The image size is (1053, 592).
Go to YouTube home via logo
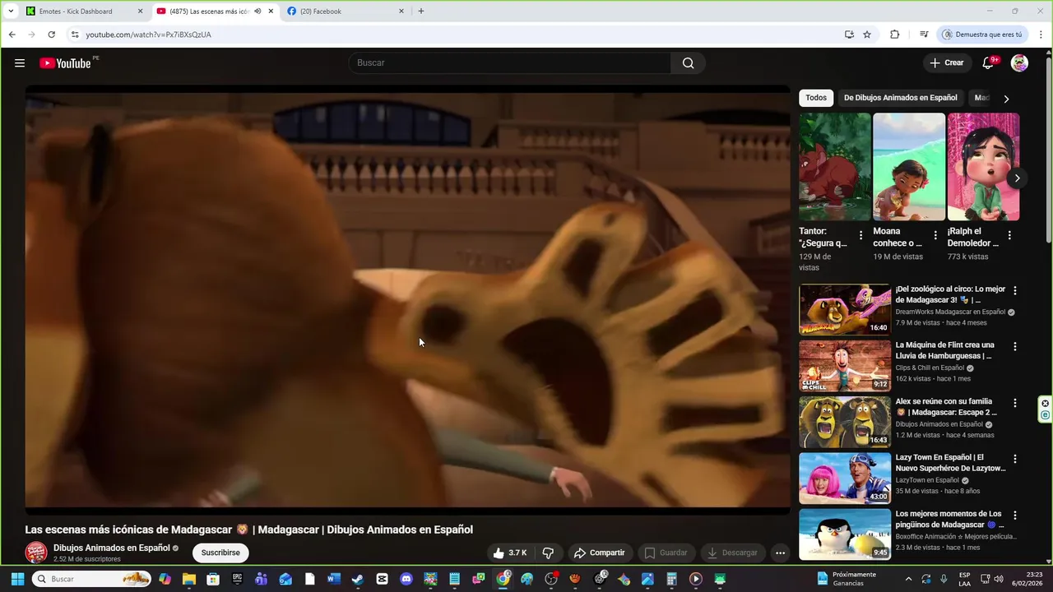[x=65, y=63]
